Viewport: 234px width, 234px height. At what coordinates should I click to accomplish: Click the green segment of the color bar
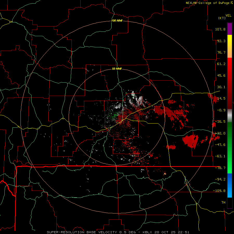pos(230,148)
